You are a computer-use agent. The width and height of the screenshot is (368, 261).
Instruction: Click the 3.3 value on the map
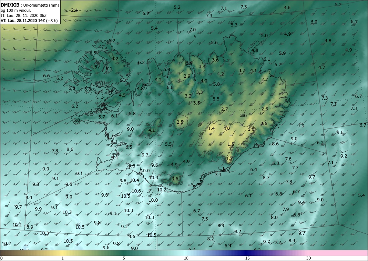(199, 92)
